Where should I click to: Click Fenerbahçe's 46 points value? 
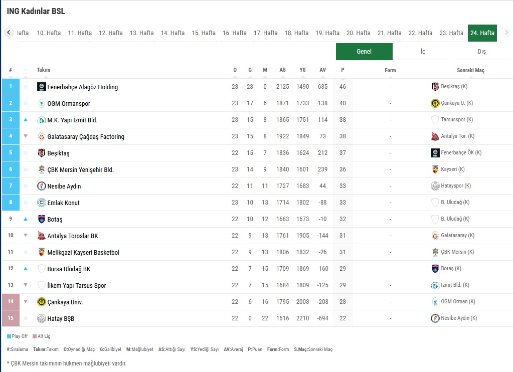[x=343, y=87]
